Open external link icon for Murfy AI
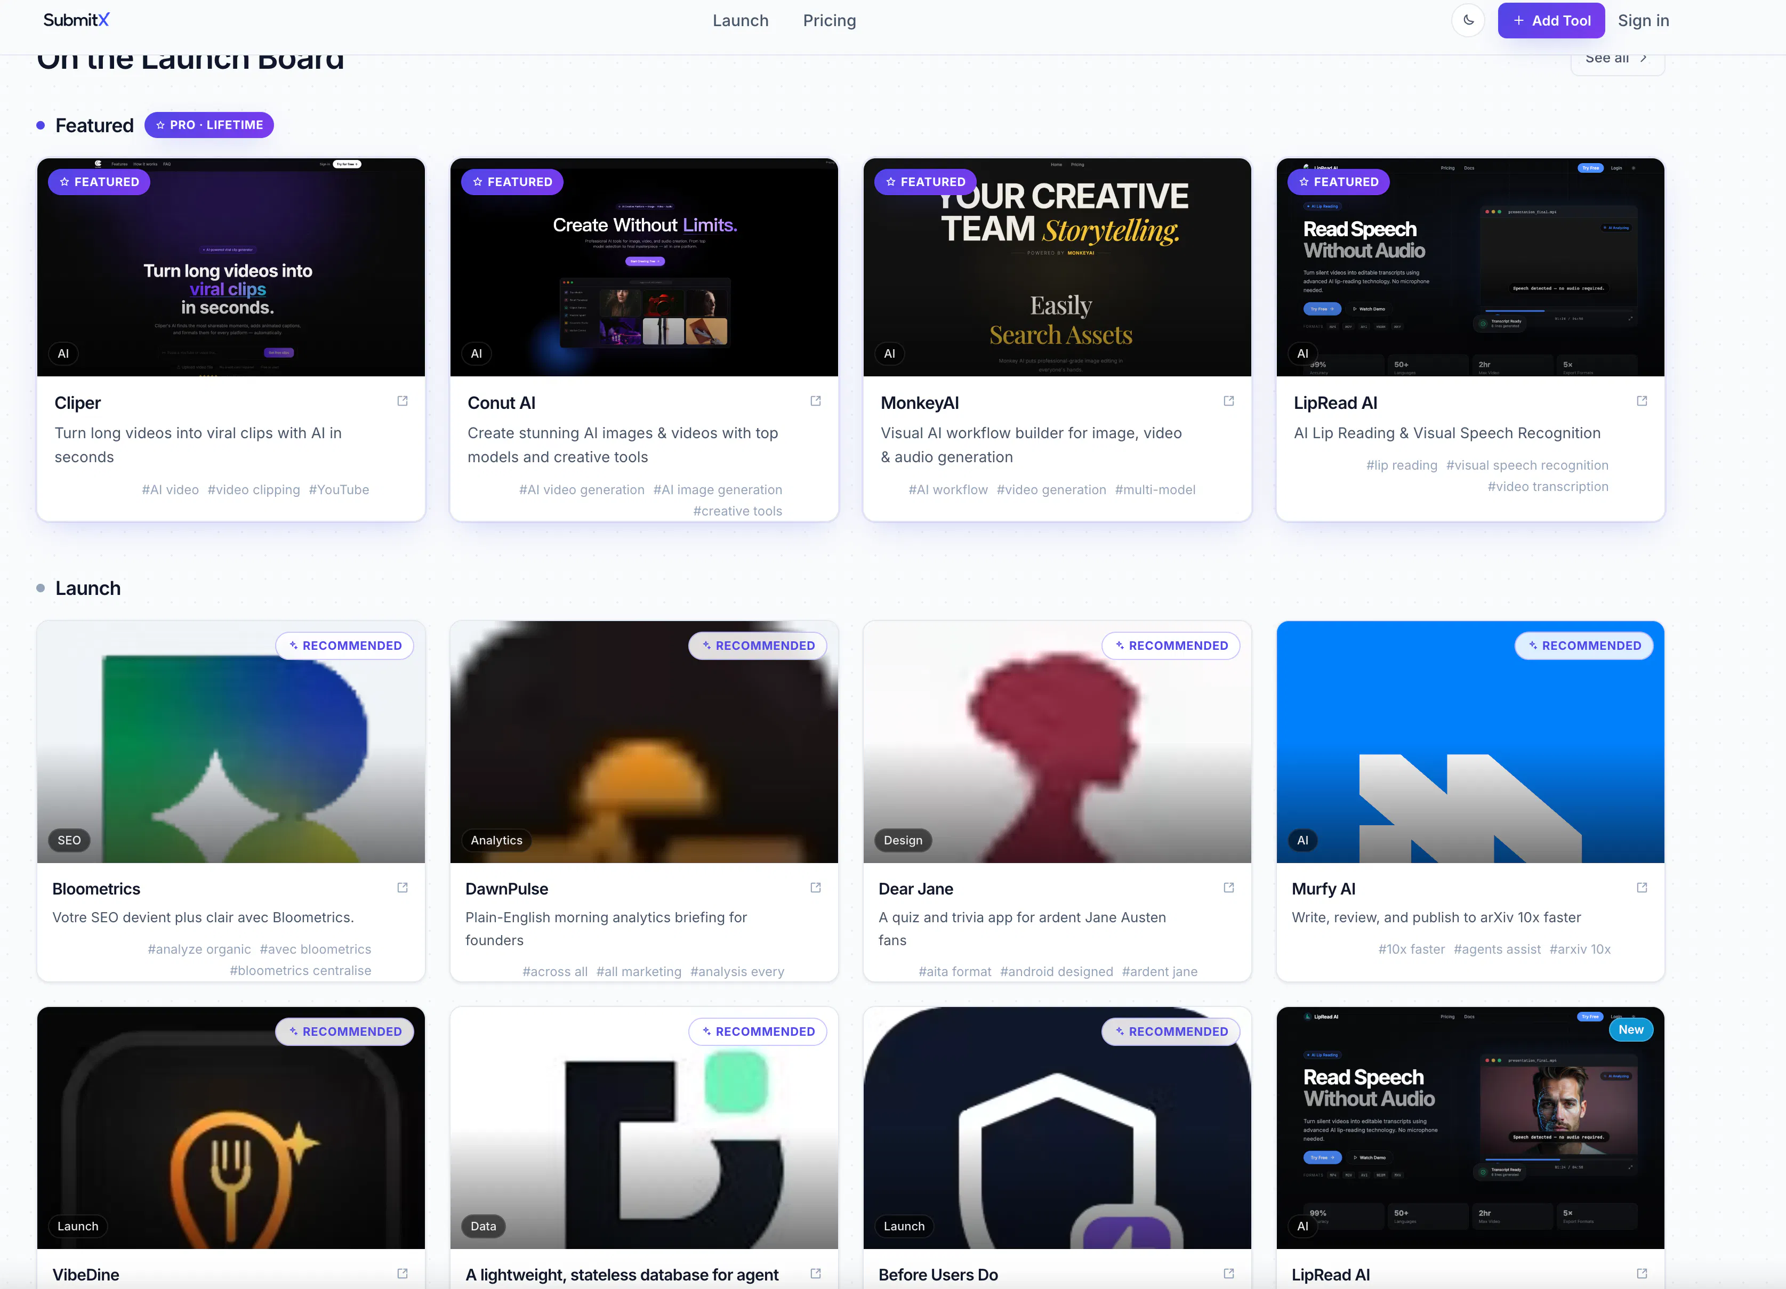This screenshot has height=1289, width=1786. click(x=1642, y=888)
